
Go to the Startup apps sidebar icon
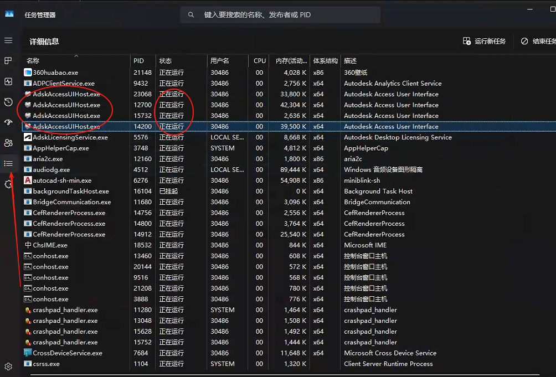coord(8,122)
